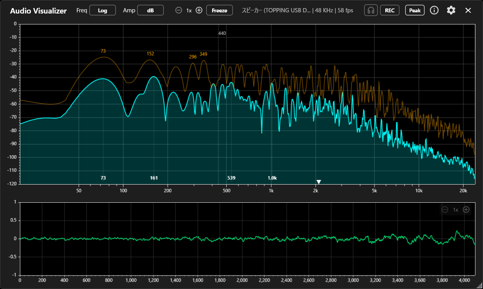Viewport: 483px width, 289px height.
Task: Click the spectrum zoom-out minus icon
Action: click(x=179, y=10)
